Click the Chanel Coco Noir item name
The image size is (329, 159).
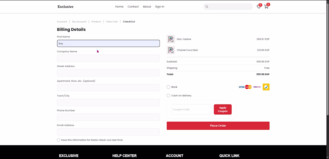pyautogui.click(x=187, y=50)
